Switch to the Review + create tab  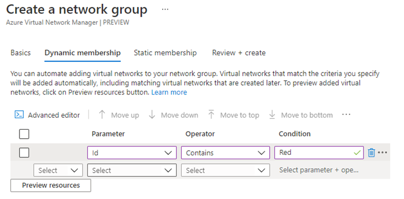239,53
